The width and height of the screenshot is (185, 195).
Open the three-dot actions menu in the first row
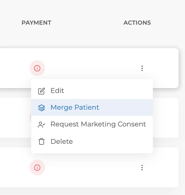click(x=142, y=68)
